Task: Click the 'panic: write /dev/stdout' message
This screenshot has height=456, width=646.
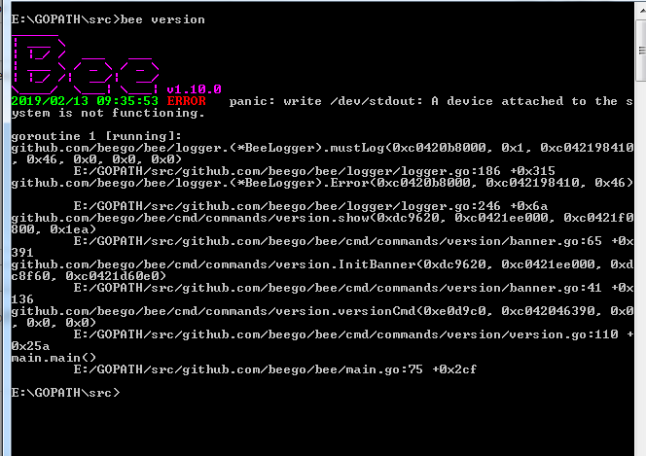Action: pyautogui.click(x=326, y=101)
